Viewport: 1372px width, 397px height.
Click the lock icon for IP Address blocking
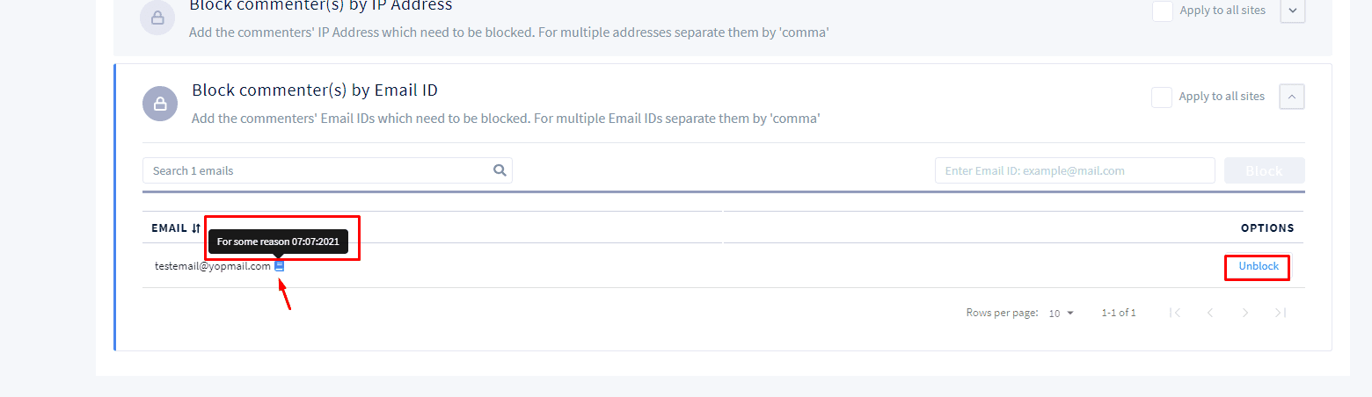tap(157, 18)
